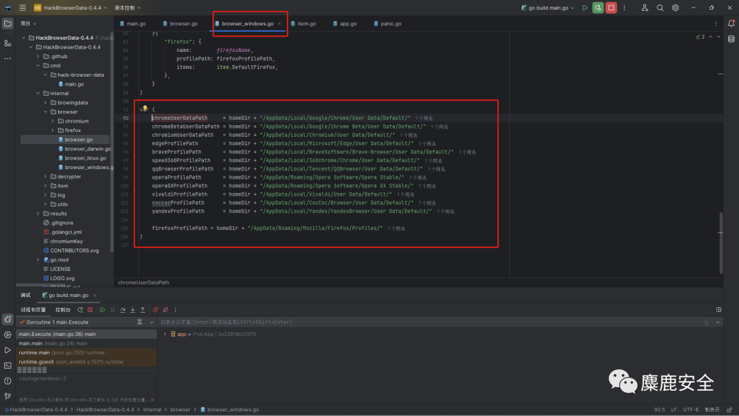The image size is (739, 416).
Task: Open settings via the gear icon
Action: 675,7
